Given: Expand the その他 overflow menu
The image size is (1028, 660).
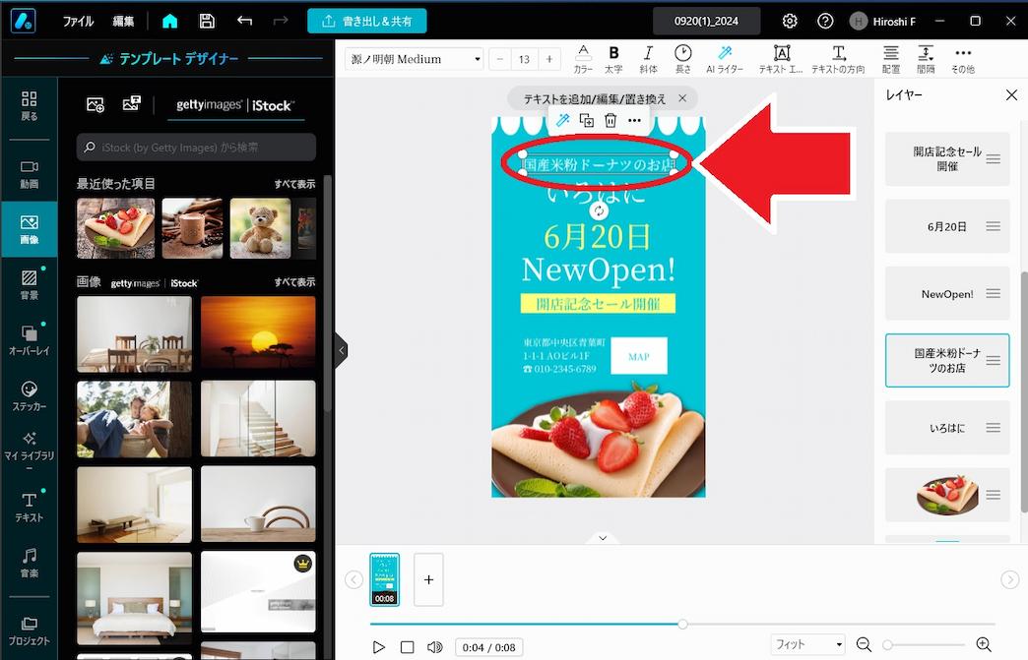Looking at the screenshot, I should [x=962, y=57].
